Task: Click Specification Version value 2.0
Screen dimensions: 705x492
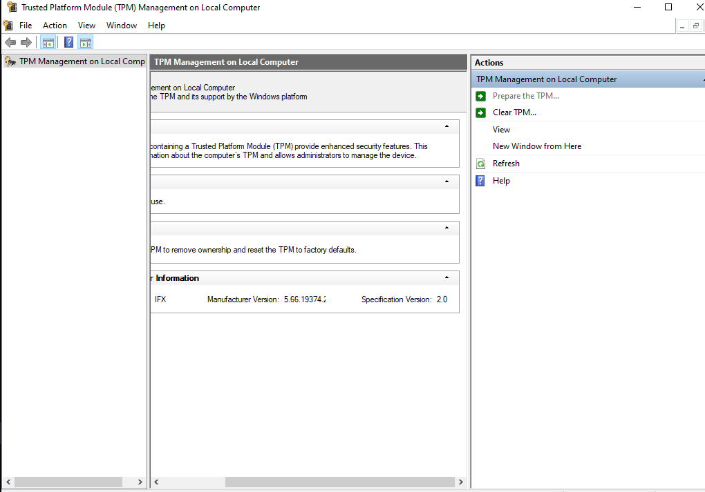Action: tap(442, 299)
